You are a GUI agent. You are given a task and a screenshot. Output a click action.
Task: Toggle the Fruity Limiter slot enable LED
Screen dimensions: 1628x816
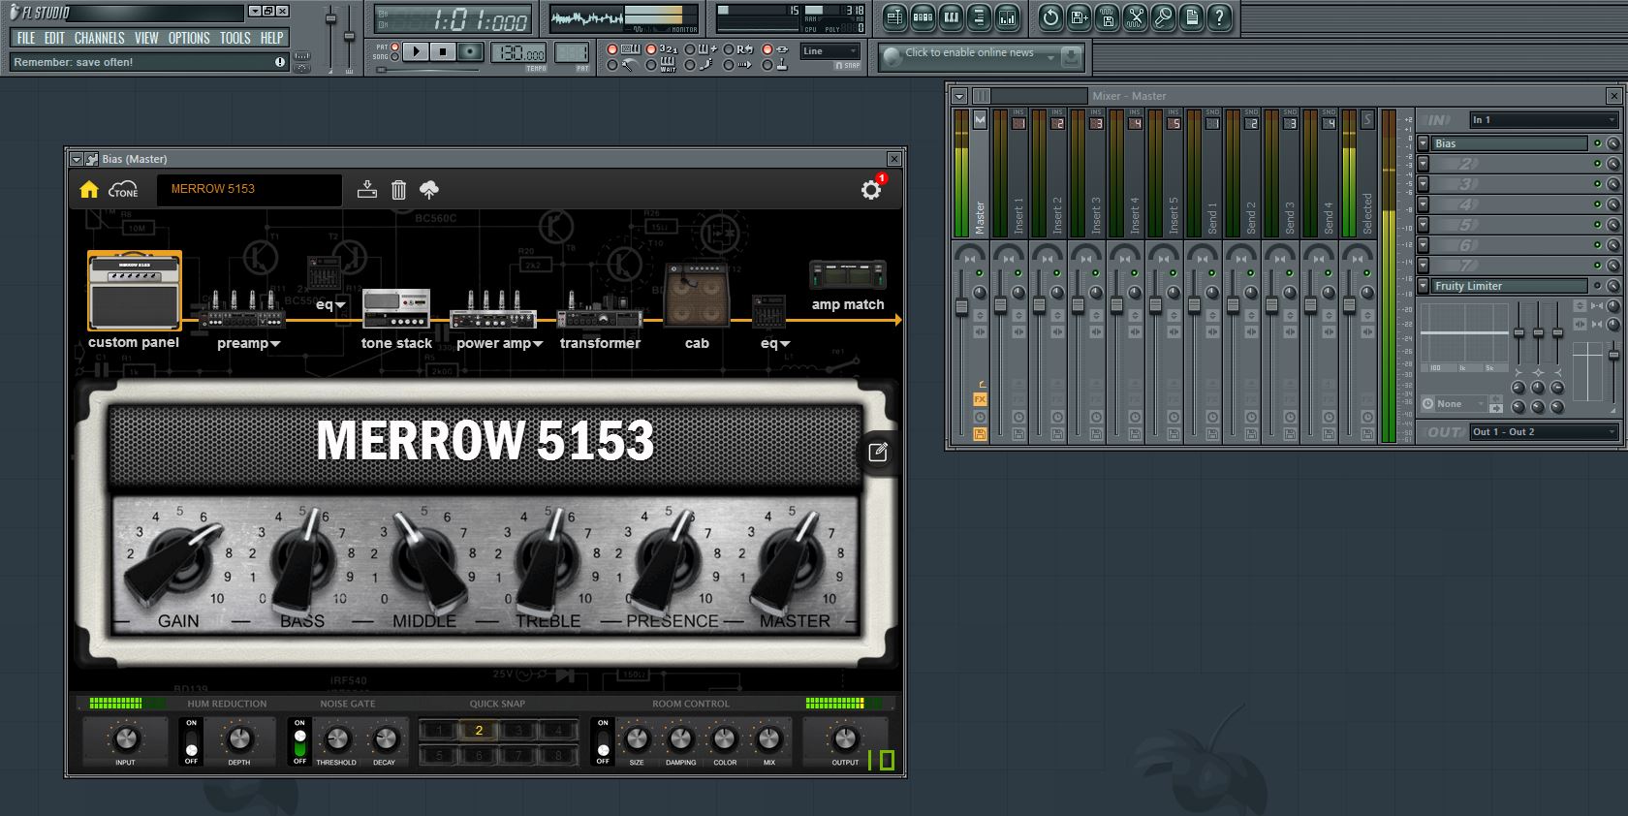point(1597,286)
